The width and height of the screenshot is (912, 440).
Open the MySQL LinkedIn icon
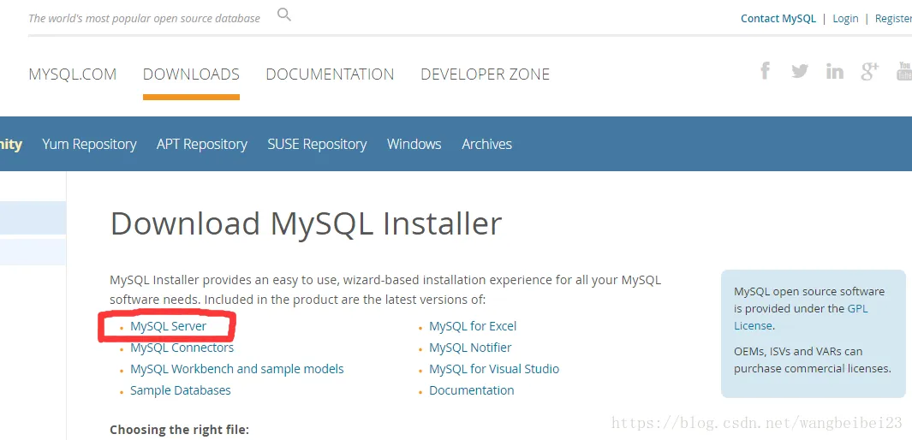pyautogui.click(x=835, y=72)
